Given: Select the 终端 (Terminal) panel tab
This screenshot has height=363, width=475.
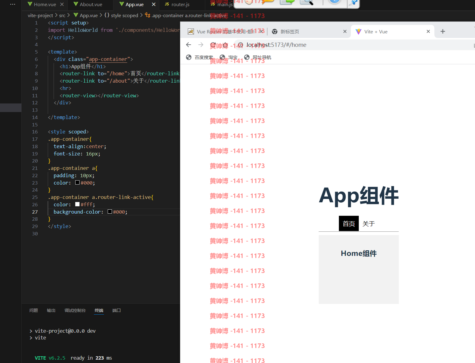Looking at the screenshot, I should (99, 310).
